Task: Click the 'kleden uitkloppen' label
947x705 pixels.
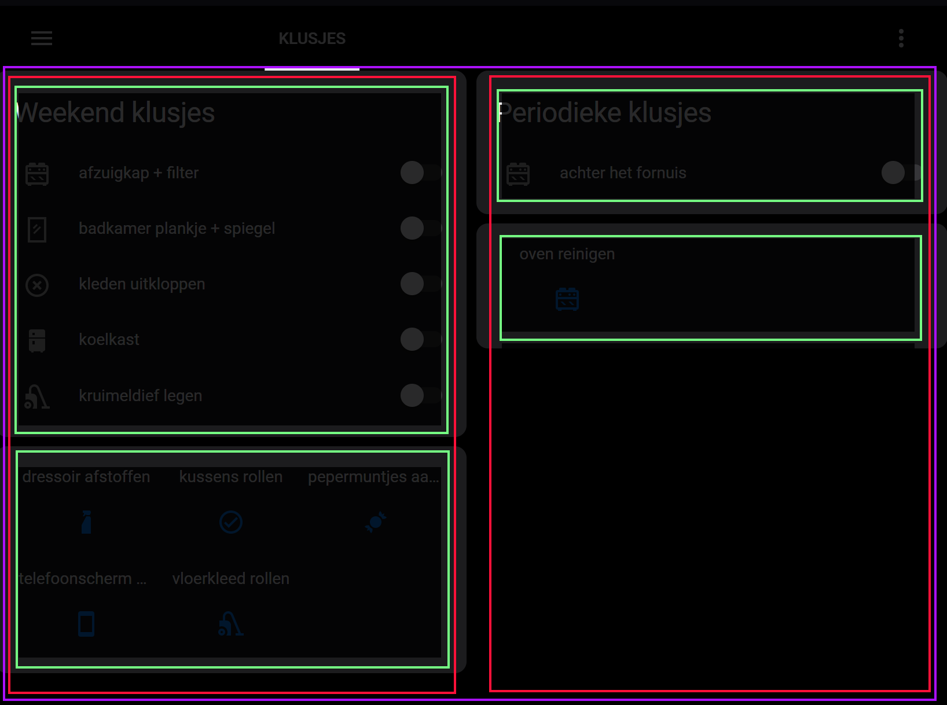Action: (x=142, y=284)
